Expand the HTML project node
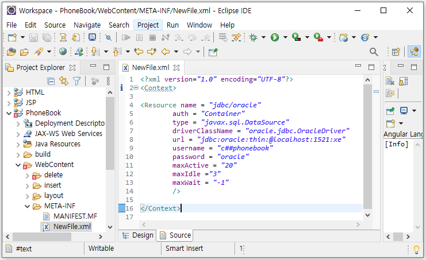 (x=9, y=93)
